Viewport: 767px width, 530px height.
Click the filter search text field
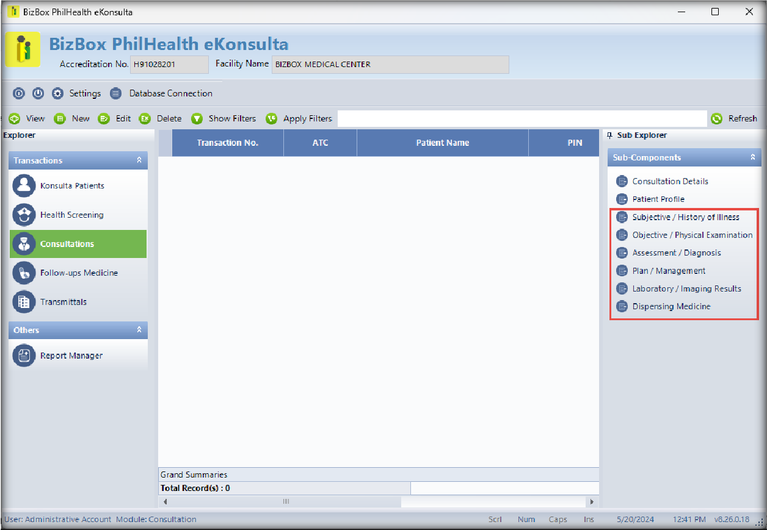pyautogui.click(x=522, y=119)
